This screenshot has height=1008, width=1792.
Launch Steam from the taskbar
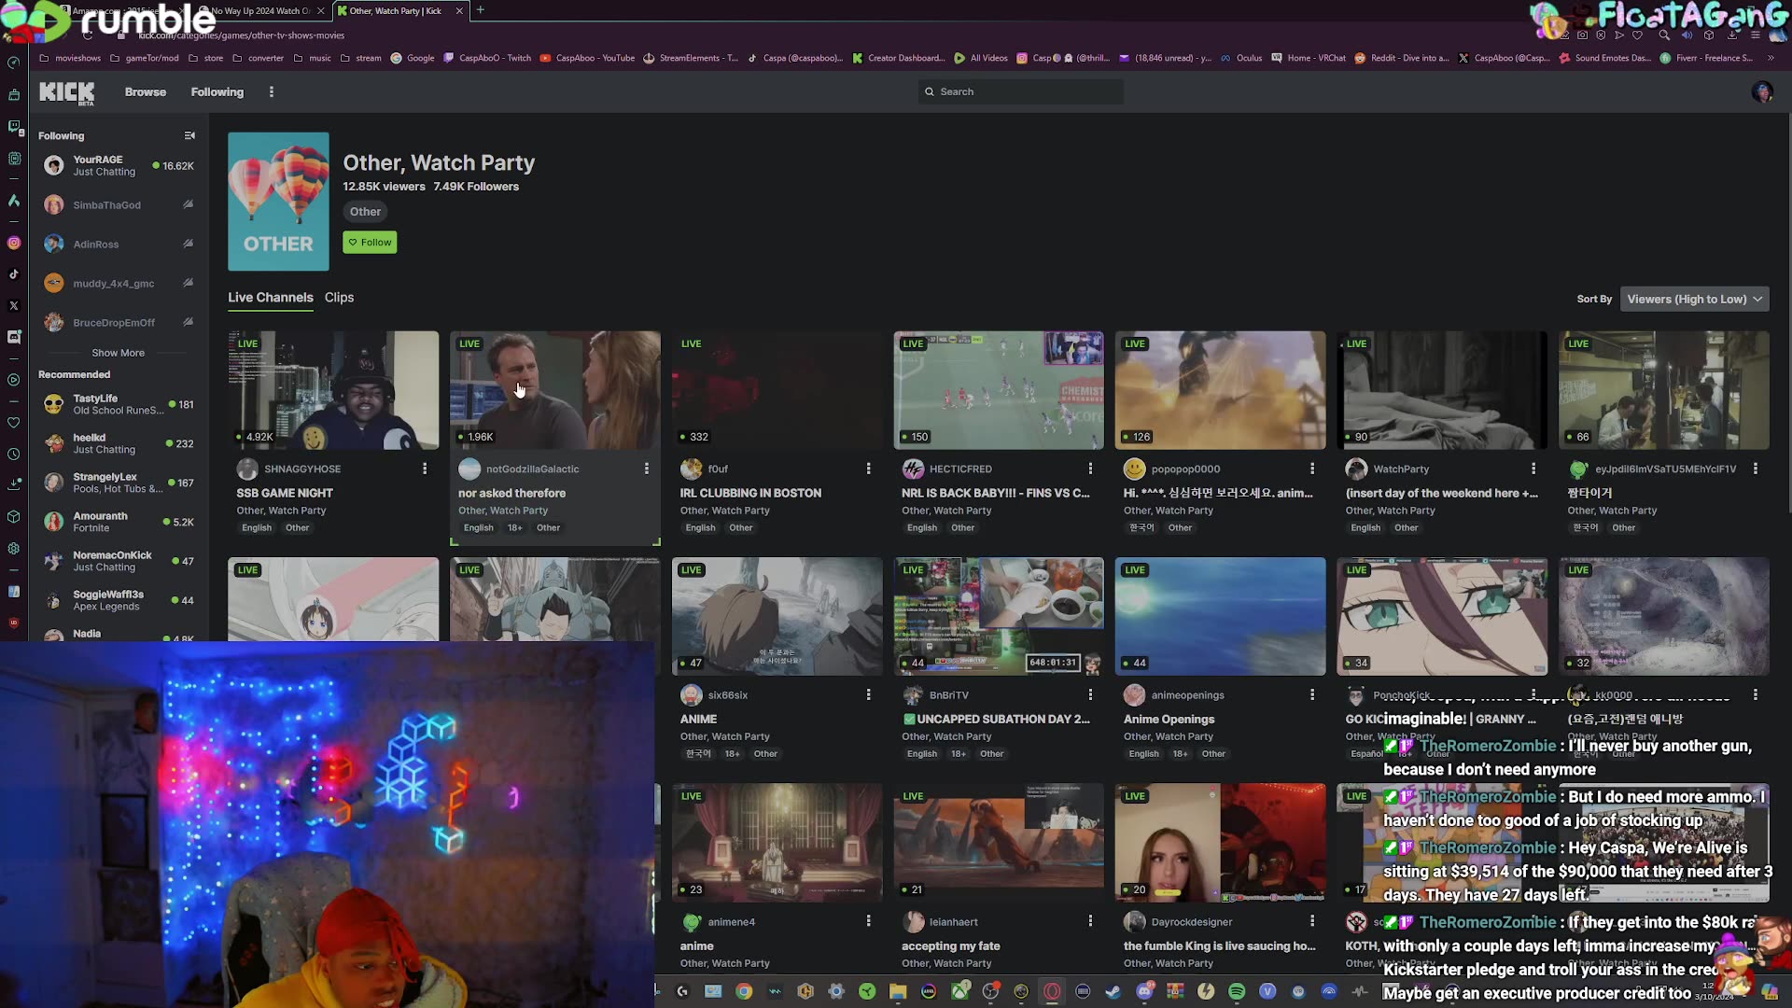click(1112, 991)
